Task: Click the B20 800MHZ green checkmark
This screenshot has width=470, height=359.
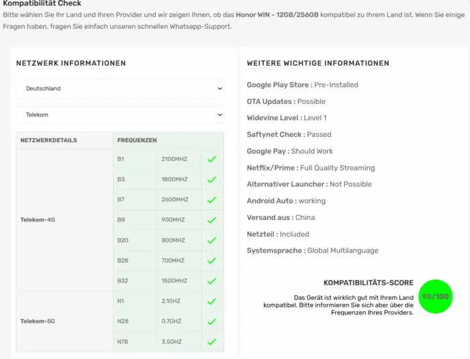Action: point(211,240)
